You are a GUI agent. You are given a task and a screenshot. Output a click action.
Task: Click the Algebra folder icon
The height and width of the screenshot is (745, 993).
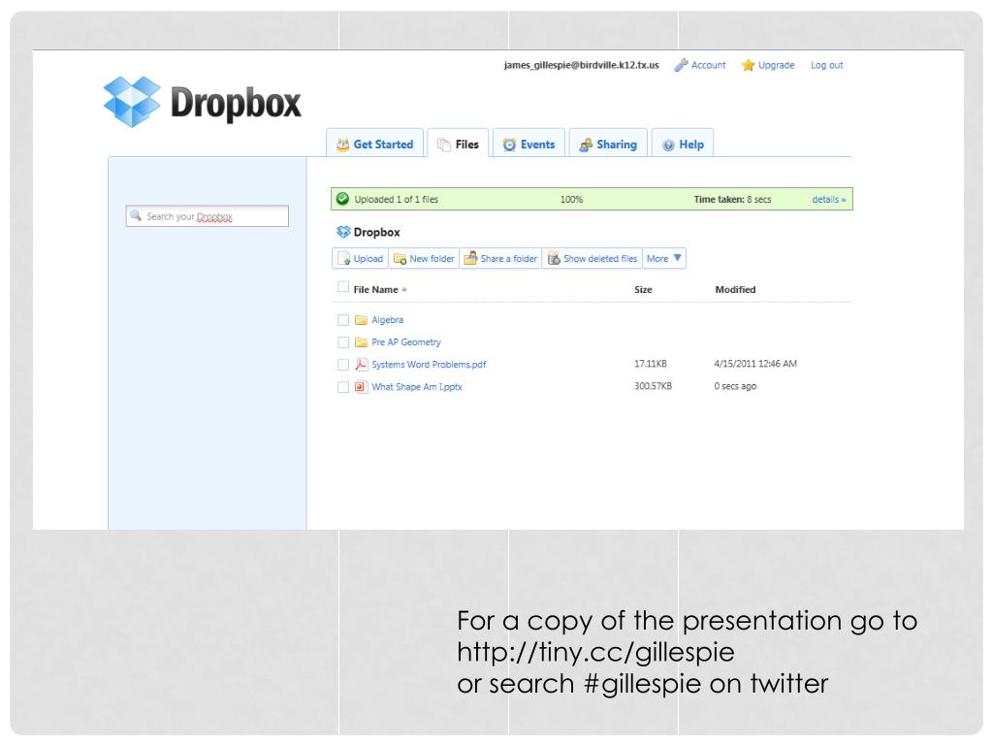[361, 320]
